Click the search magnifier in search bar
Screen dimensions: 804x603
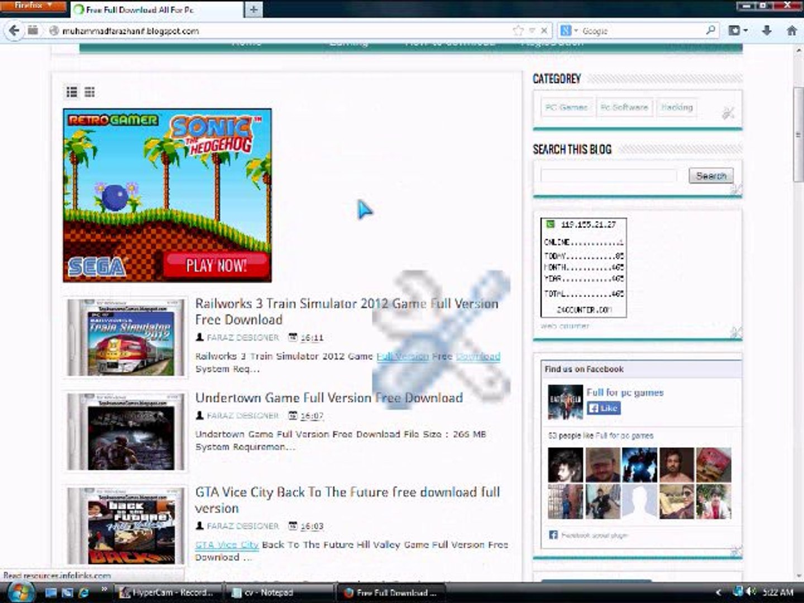click(x=711, y=31)
